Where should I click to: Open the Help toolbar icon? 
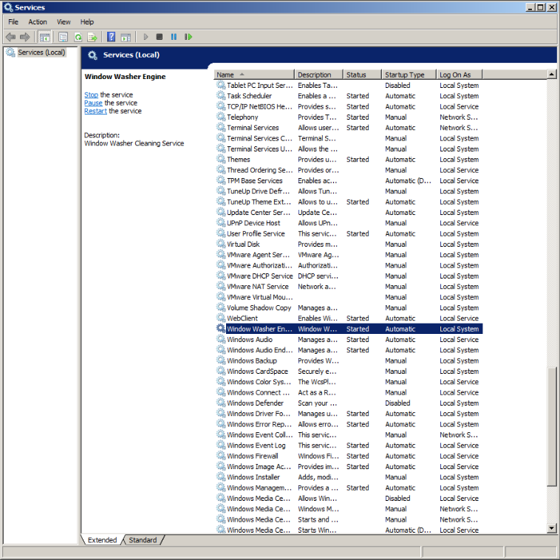tap(111, 37)
